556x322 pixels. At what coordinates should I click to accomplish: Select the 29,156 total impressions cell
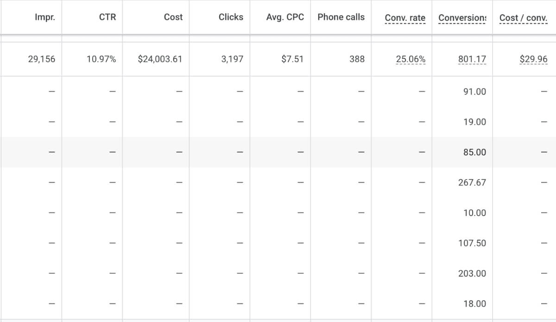click(45, 59)
